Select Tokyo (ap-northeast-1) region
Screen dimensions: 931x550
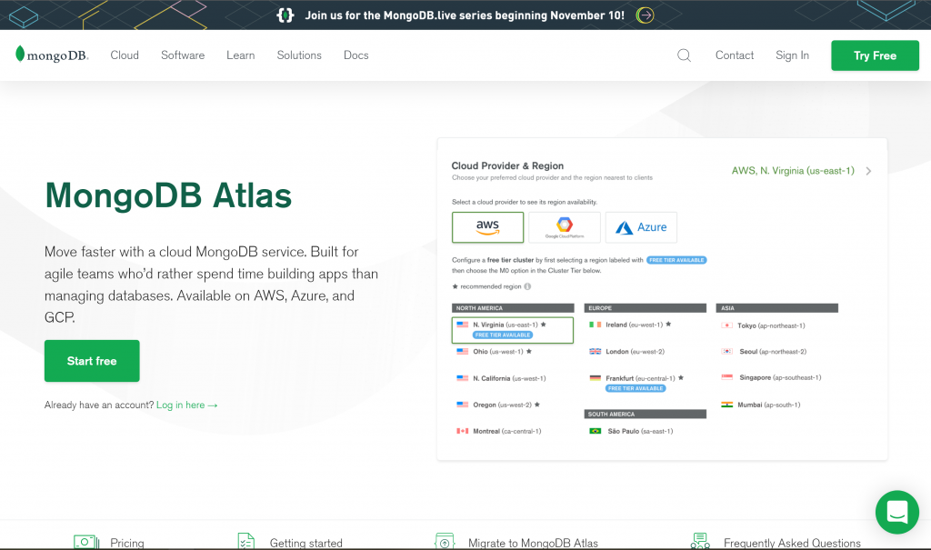[763, 325]
